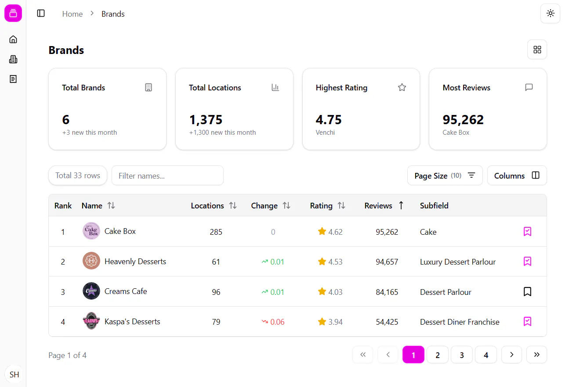This screenshot has height=387, width=569.
Task: Click the Total 33 rows badge
Action: pos(78,176)
